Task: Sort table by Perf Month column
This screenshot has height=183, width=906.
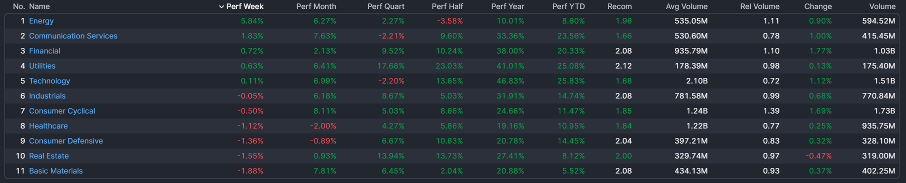Action: coord(316,6)
